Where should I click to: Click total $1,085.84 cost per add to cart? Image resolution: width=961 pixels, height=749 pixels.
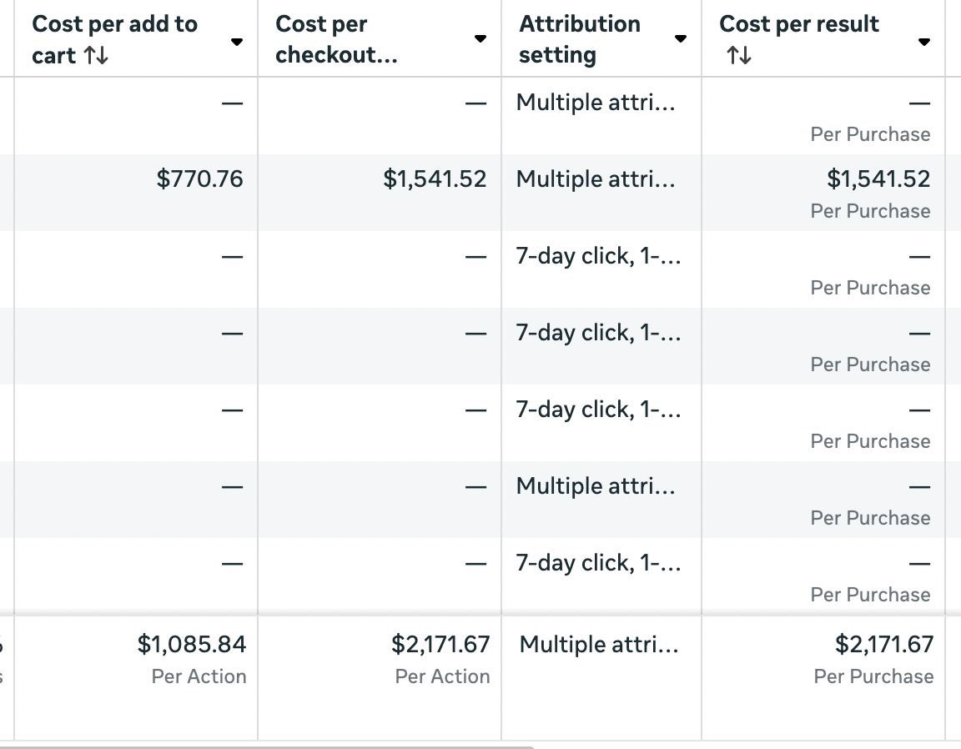tap(192, 644)
